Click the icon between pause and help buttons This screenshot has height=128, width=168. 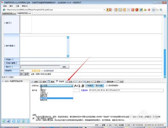pos(22,121)
